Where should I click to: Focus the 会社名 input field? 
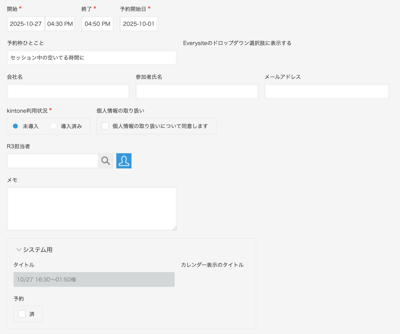pos(68,91)
